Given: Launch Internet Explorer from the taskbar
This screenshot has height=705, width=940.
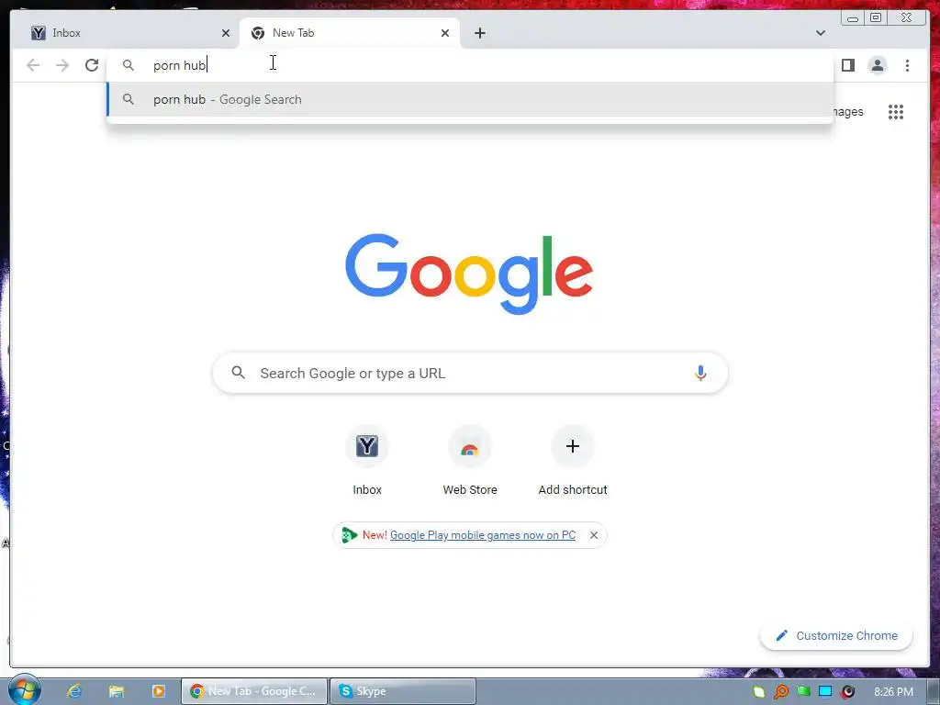Looking at the screenshot, I should click(x=74, y=691).
